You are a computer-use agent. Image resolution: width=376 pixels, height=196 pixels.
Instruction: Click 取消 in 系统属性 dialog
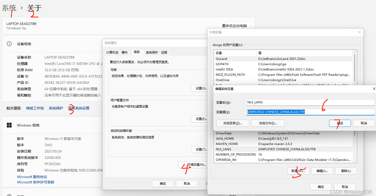(187, 184)
